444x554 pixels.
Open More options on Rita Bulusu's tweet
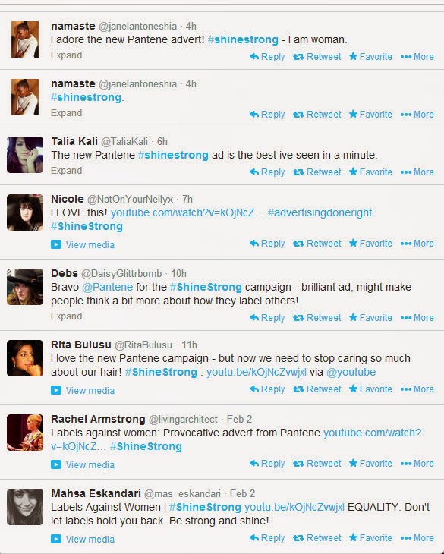pos(417,389)
